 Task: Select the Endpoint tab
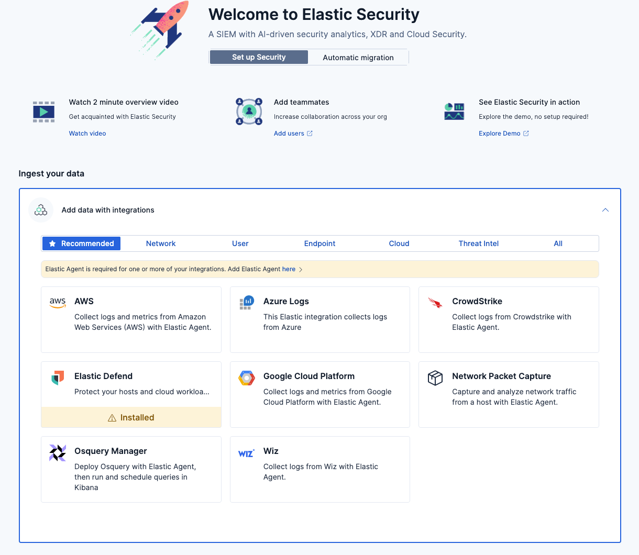319,243
